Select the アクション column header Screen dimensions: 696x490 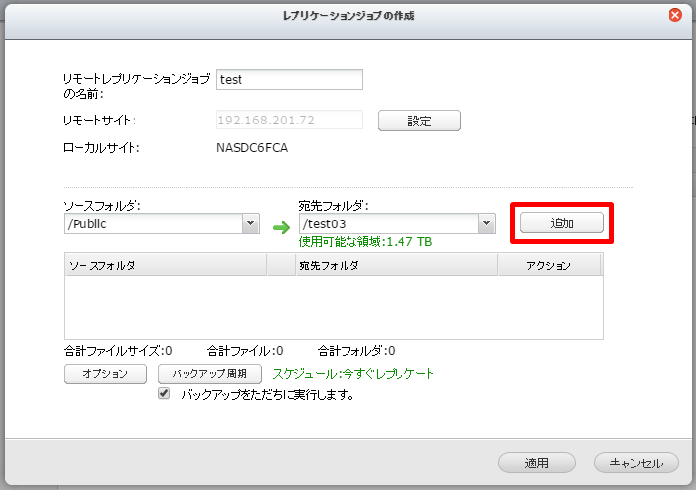pyautogui.click(x=549, y=265)
